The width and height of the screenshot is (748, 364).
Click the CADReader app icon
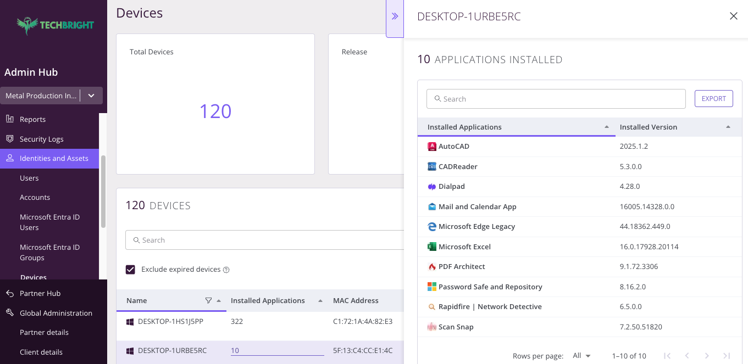tap(432, 166)
